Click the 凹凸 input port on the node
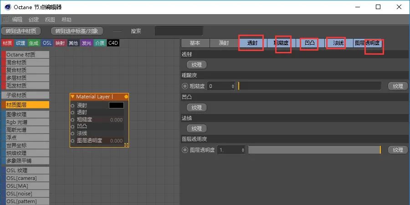Image resolution: width=410 pixels, height=205 pixels. click(x=72, y=127)
